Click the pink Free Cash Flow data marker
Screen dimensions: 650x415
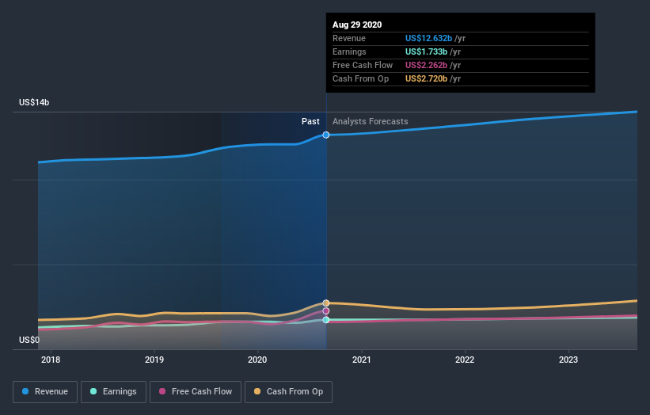coord(326,311)
